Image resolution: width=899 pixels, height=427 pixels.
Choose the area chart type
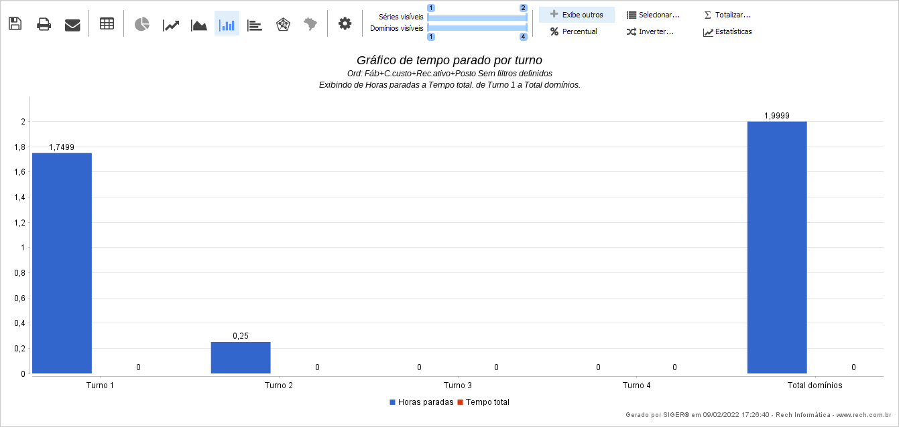pyautogui.click(x=199, y=25)
